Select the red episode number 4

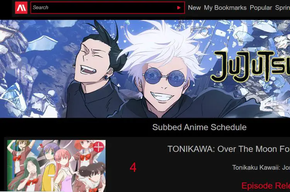(x=133, y=167)
